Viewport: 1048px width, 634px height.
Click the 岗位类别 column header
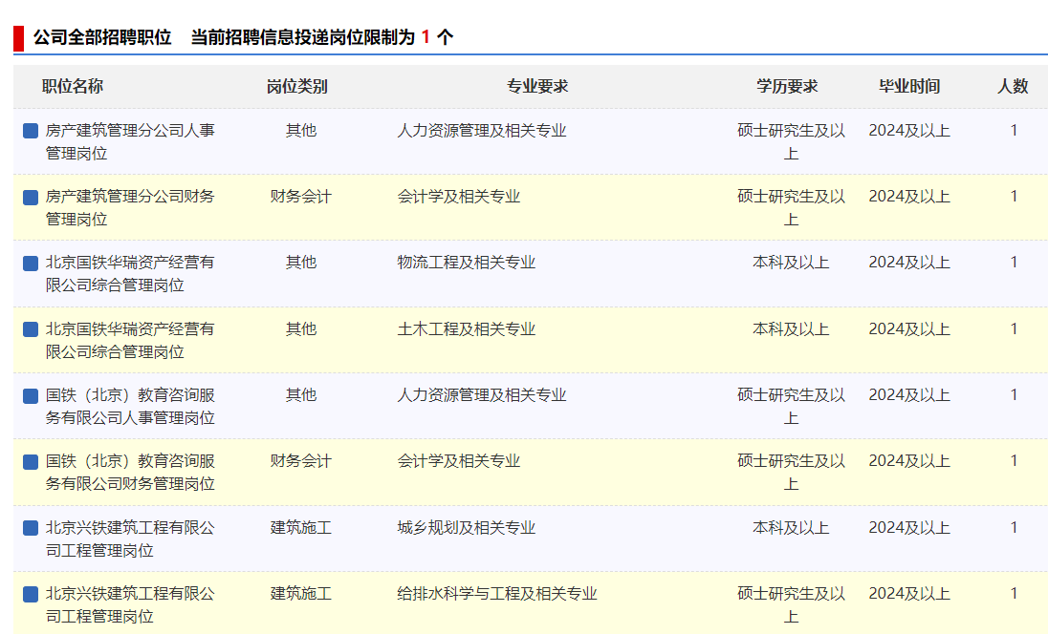(296, 86)
